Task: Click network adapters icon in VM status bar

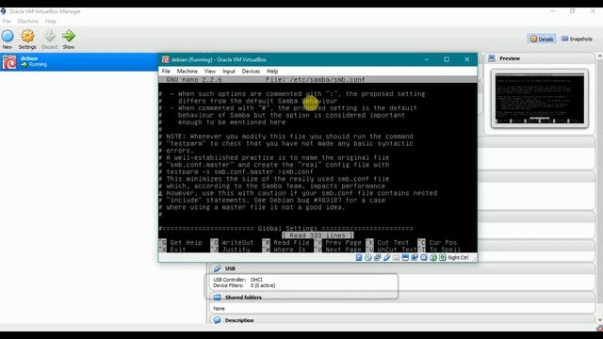Action: point(377,257)
